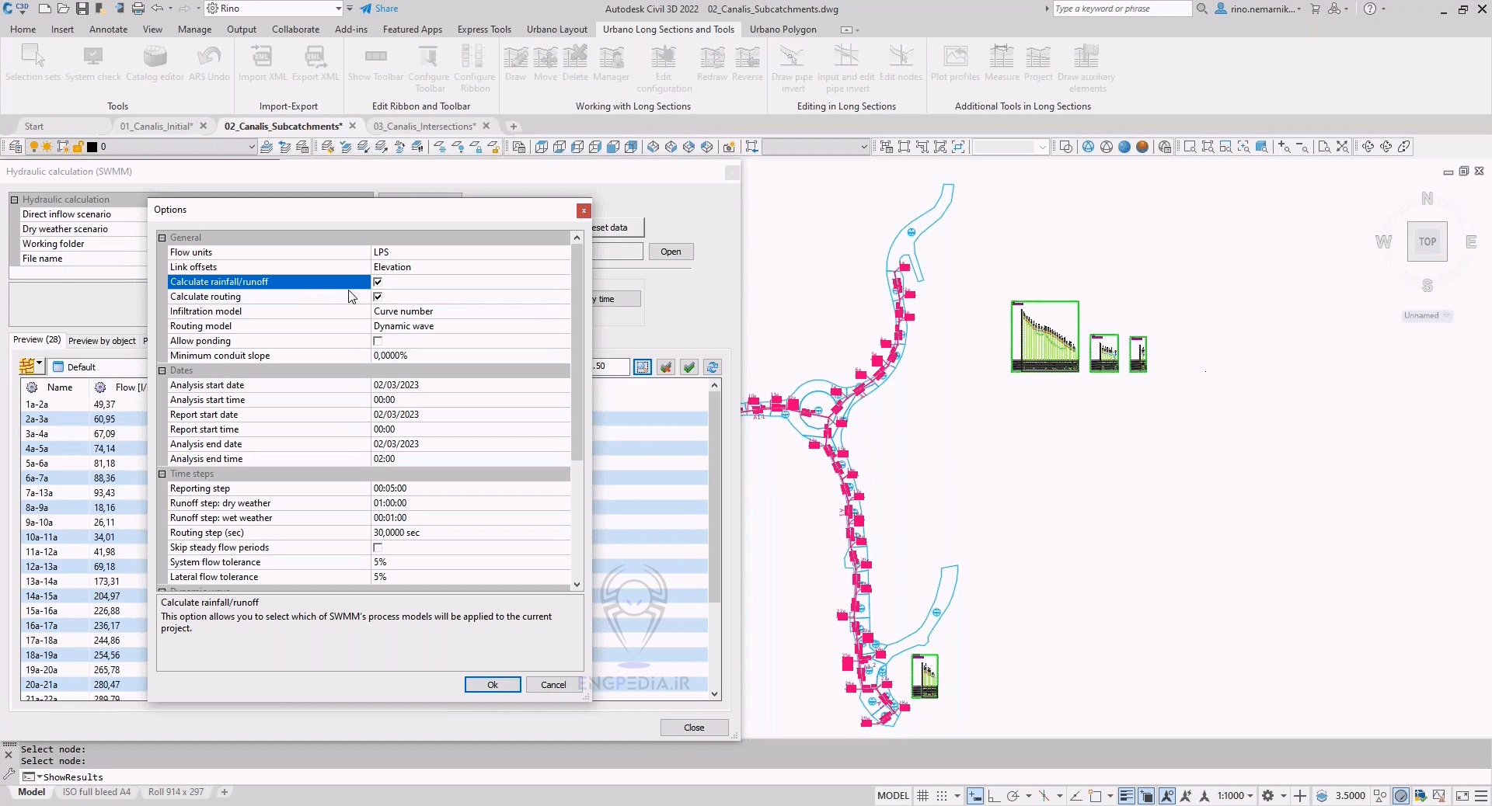The image size is (1492, 806).
Task: Click the TOP face of ViewCube
Action: tap(1427, 241)
